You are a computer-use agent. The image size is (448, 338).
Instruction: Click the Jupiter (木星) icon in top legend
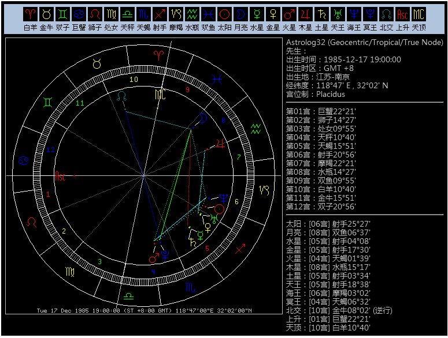[305, 13]
